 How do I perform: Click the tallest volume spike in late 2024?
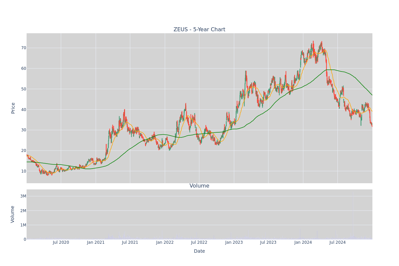[x=353, y=215]
